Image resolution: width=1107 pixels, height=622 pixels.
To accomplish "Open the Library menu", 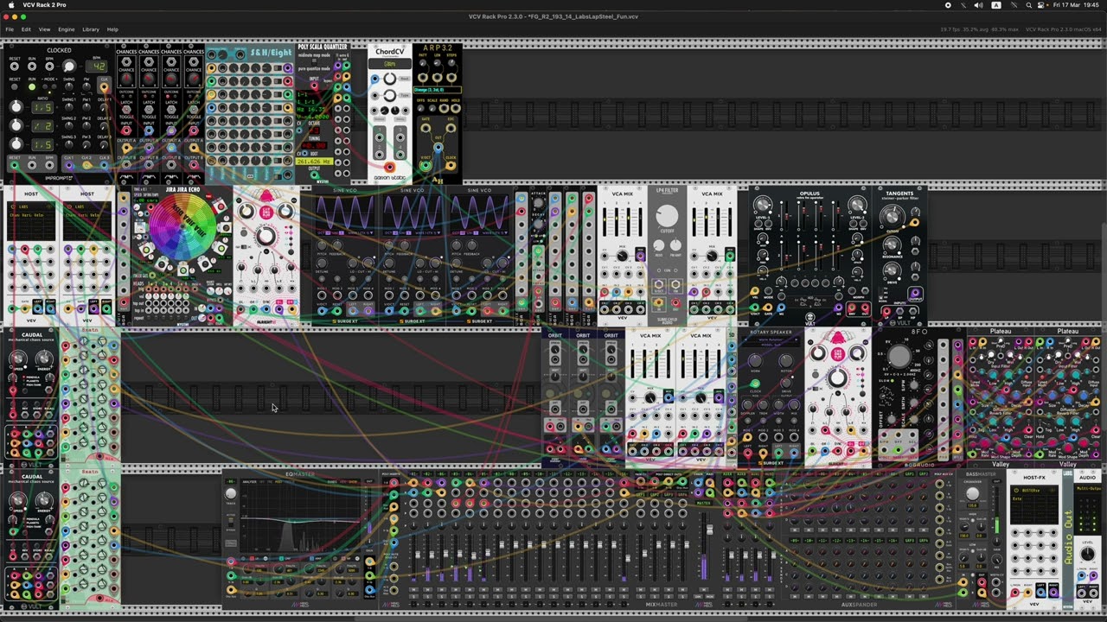I will pyautogui.click(x=91, y=29).
